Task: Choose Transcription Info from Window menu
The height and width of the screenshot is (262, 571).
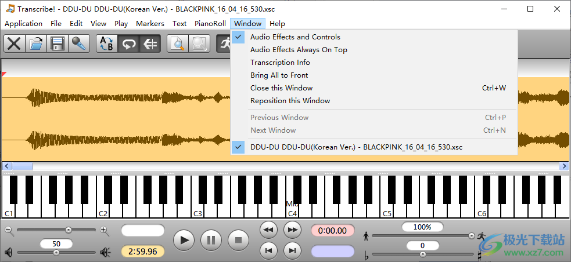Action: (x=280, y=63)
